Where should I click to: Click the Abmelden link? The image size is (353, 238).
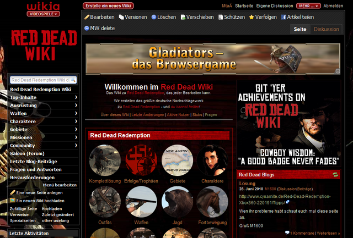333,6
